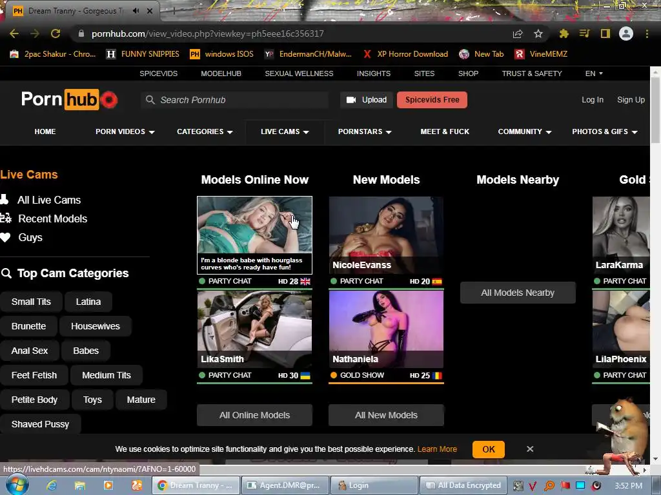
Task: Open the media controls icon in toolbar
Action: [x=584, y=34]
